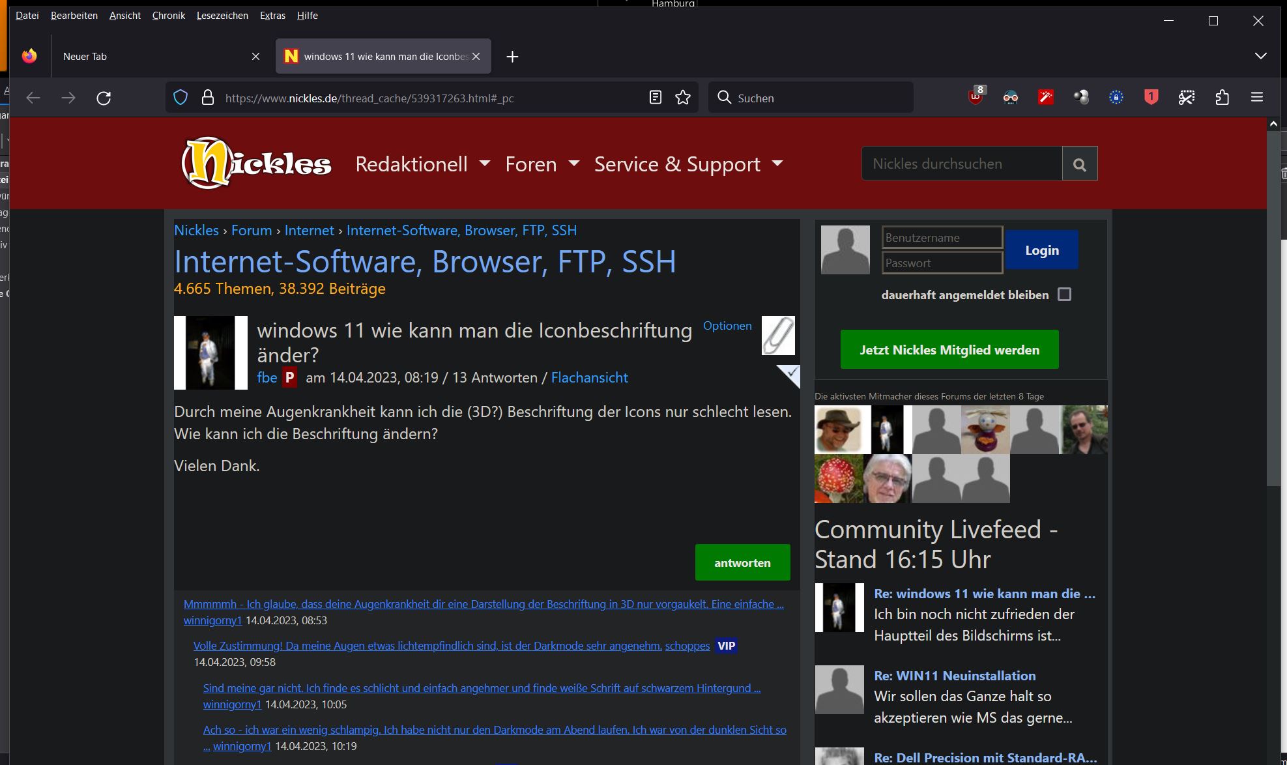Screen dimensions: 1287x765
Task: Click the VIP badge next to schoppes
Action: point(726,646)
